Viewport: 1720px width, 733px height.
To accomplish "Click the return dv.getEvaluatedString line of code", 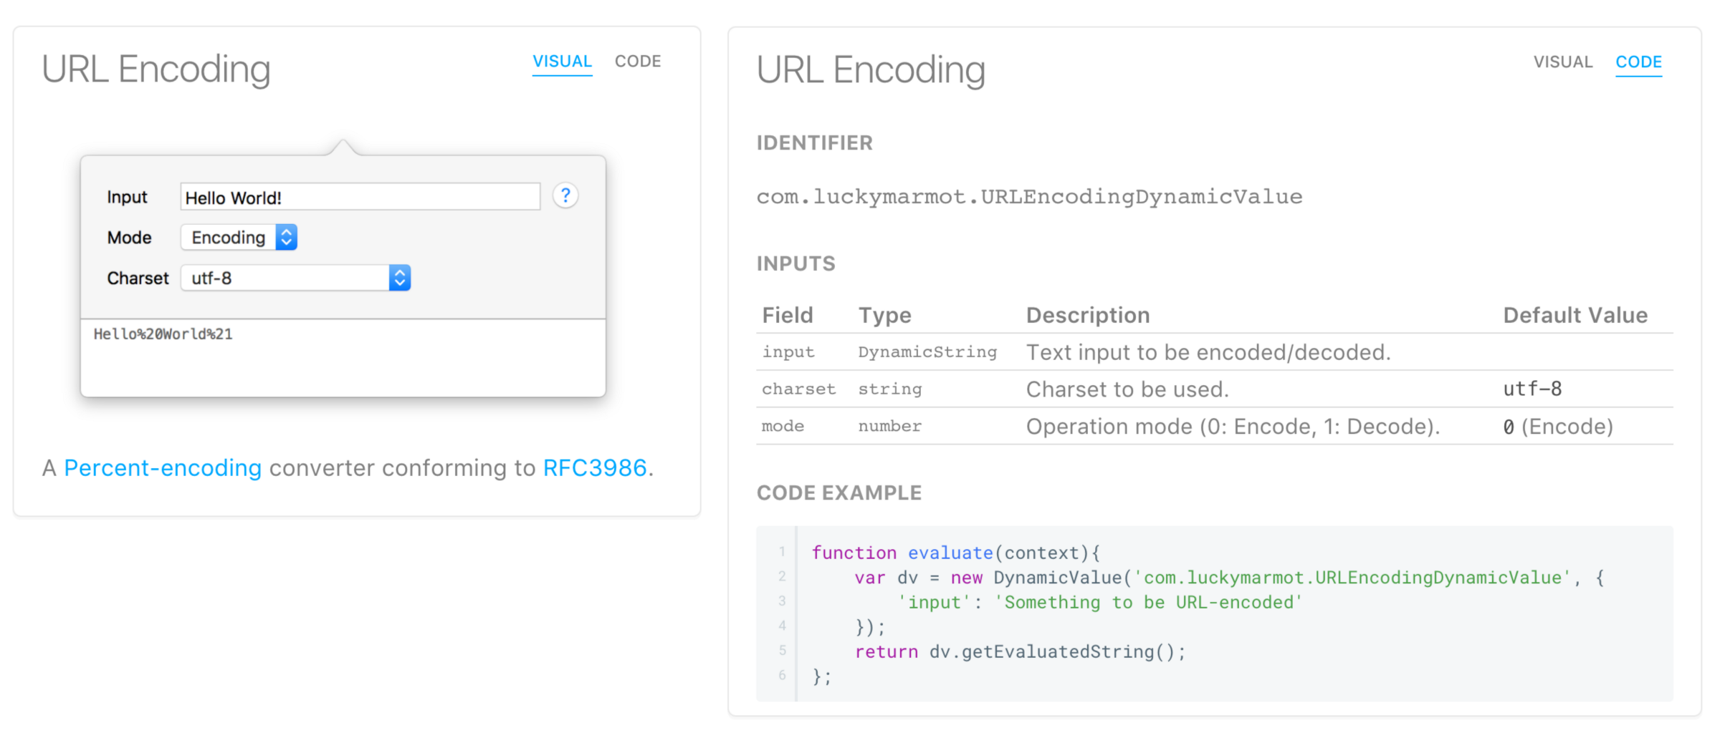I will point(1020,651).
